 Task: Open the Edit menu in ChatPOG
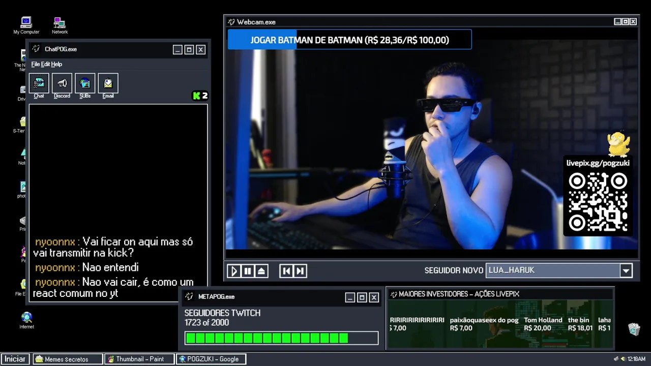45,64
